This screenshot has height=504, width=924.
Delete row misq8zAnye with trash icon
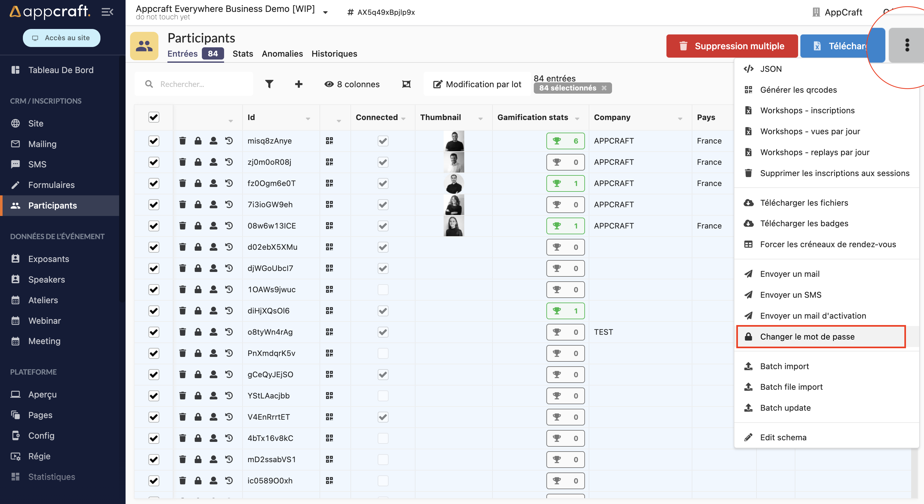coord(183,141)
